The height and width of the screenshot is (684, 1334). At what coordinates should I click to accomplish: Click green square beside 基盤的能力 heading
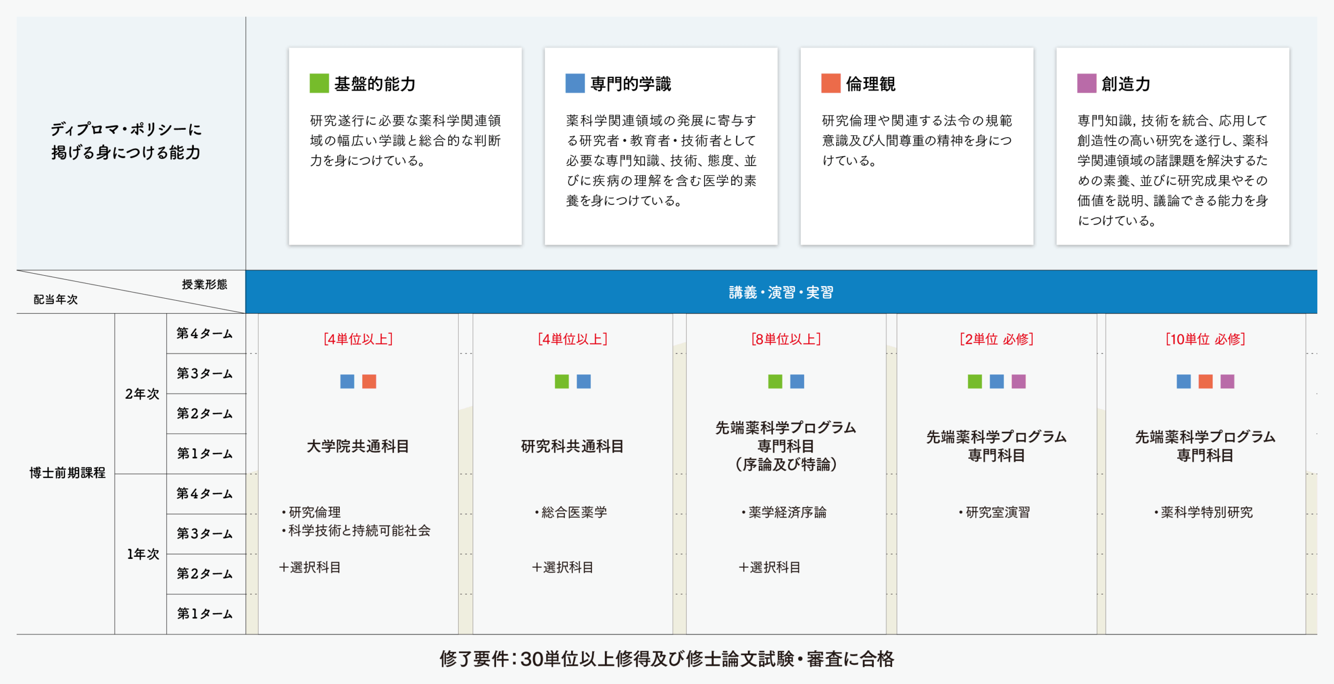319,83
